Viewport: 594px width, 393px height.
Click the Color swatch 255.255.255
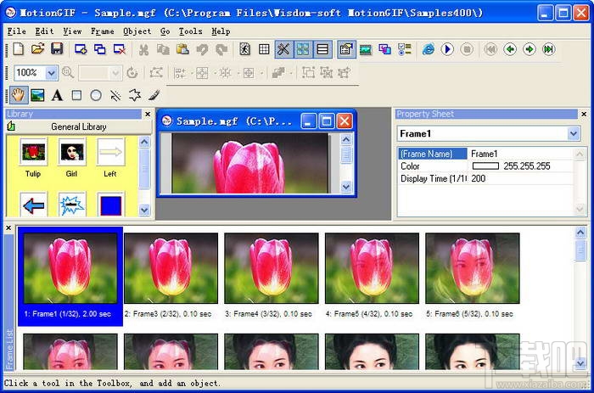485,166
